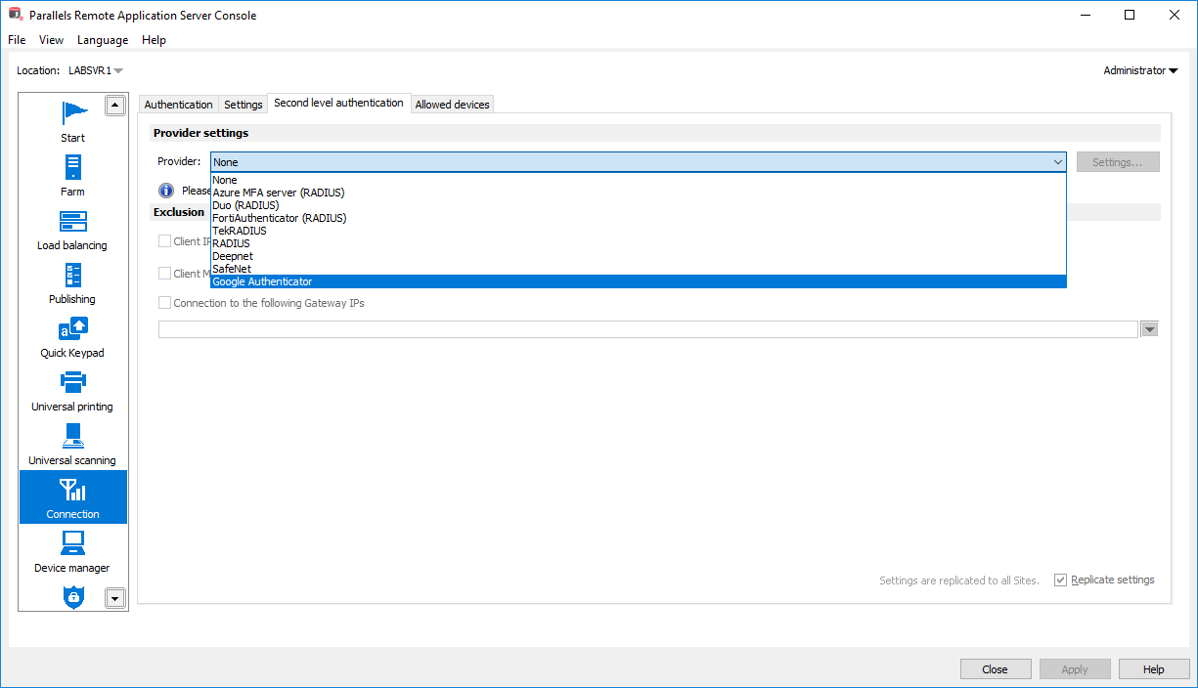Viewport: 1198px width, 688px height.
Task: Go to the Publishing category icon
Action: point(72,275)
